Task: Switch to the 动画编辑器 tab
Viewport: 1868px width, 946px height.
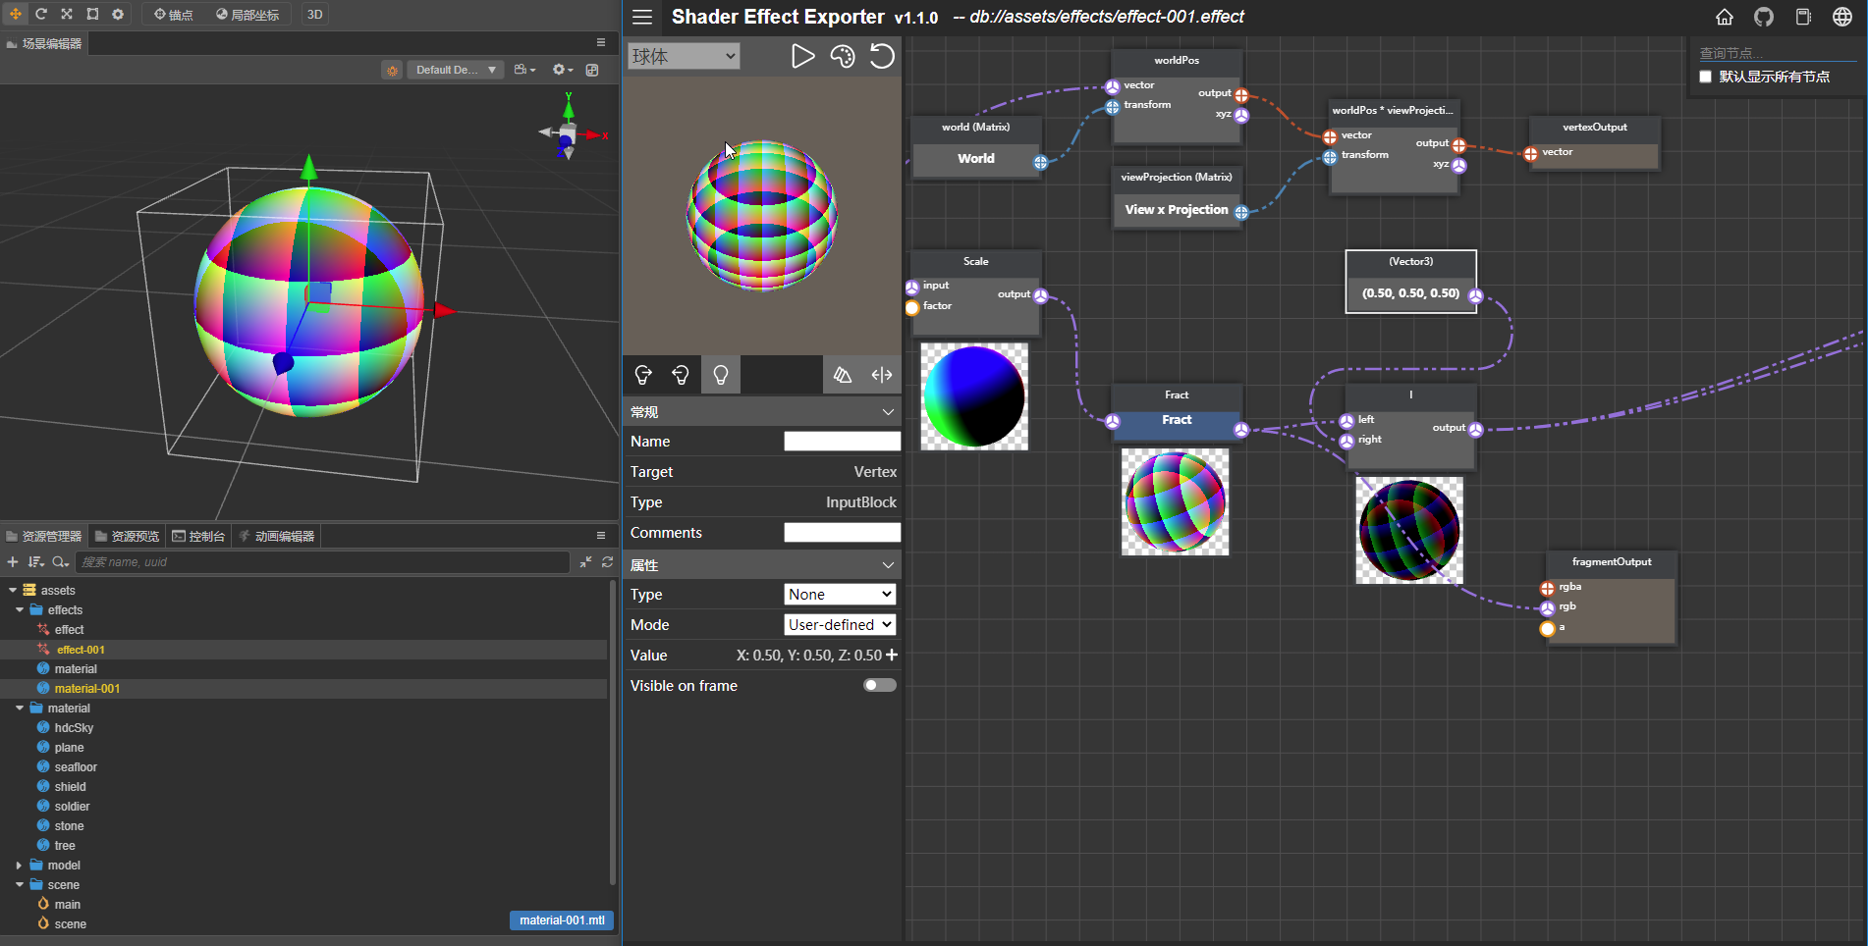Action: point(276,535)
